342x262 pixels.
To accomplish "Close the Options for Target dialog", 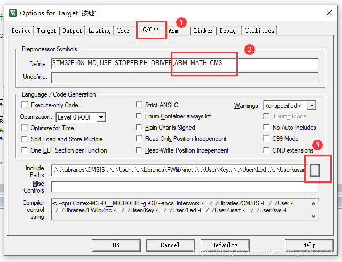I will click(x=329, y=13).
